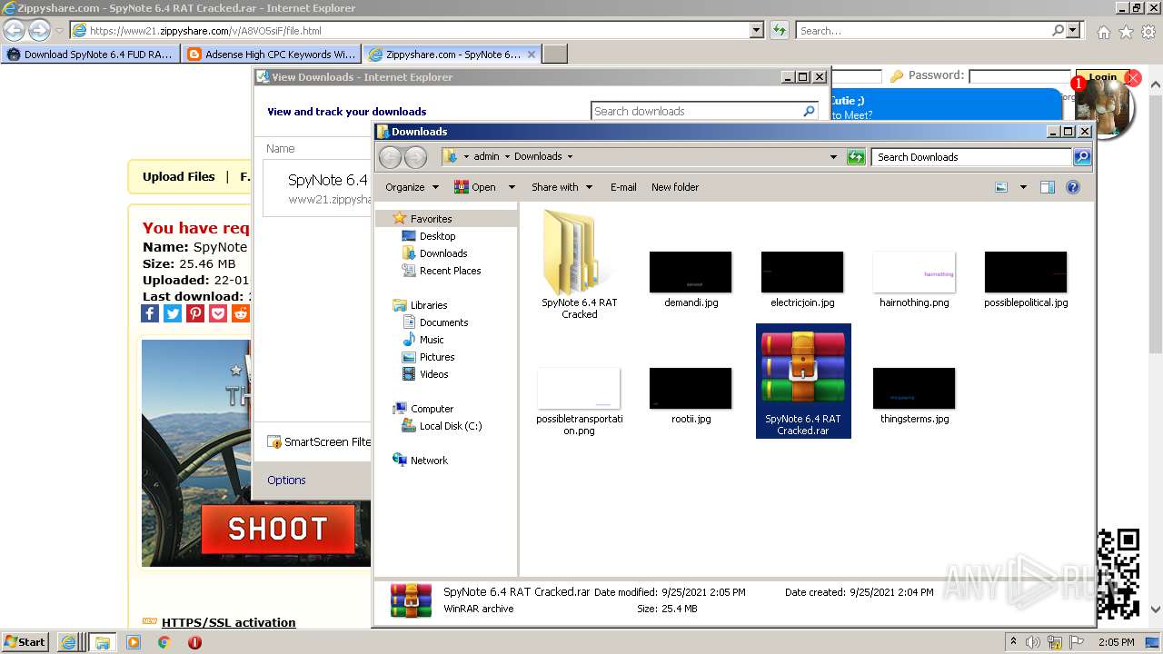The width and height of the screenshot is (1163, 654).
Task: Open IE Home icon
Action: tap(1103, 31)
